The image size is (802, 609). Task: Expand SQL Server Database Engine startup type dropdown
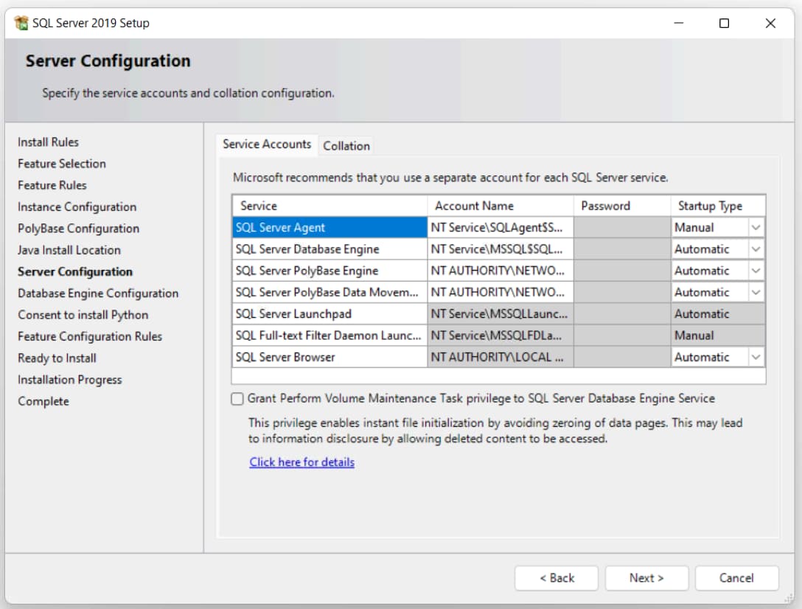[756, 249]
